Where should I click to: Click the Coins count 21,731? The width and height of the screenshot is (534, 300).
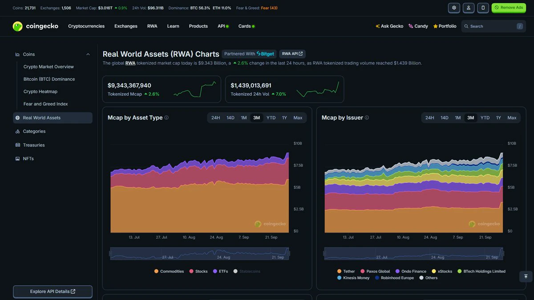pyautogui.click(x=30, y=8)
